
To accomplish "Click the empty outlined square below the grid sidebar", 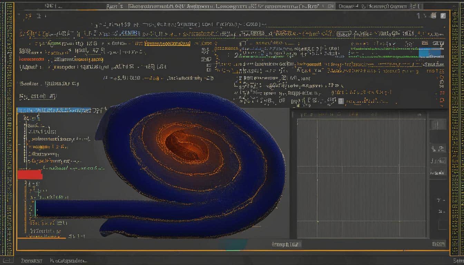I will click(x=443, y=225).
